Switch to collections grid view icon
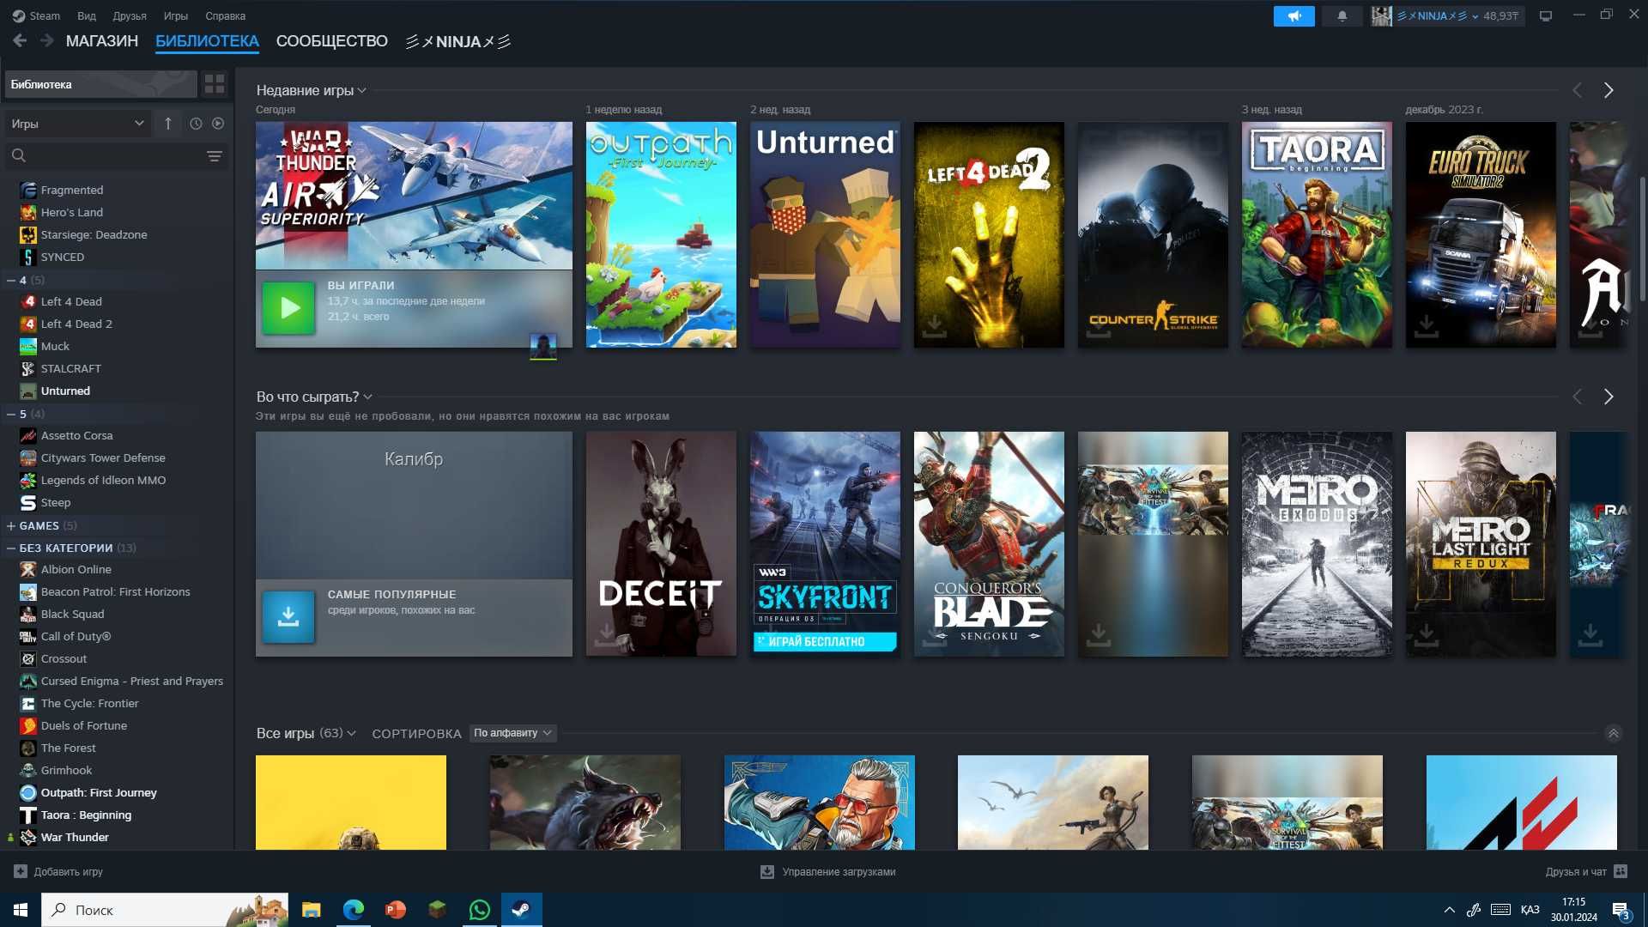 pos(215,84)
